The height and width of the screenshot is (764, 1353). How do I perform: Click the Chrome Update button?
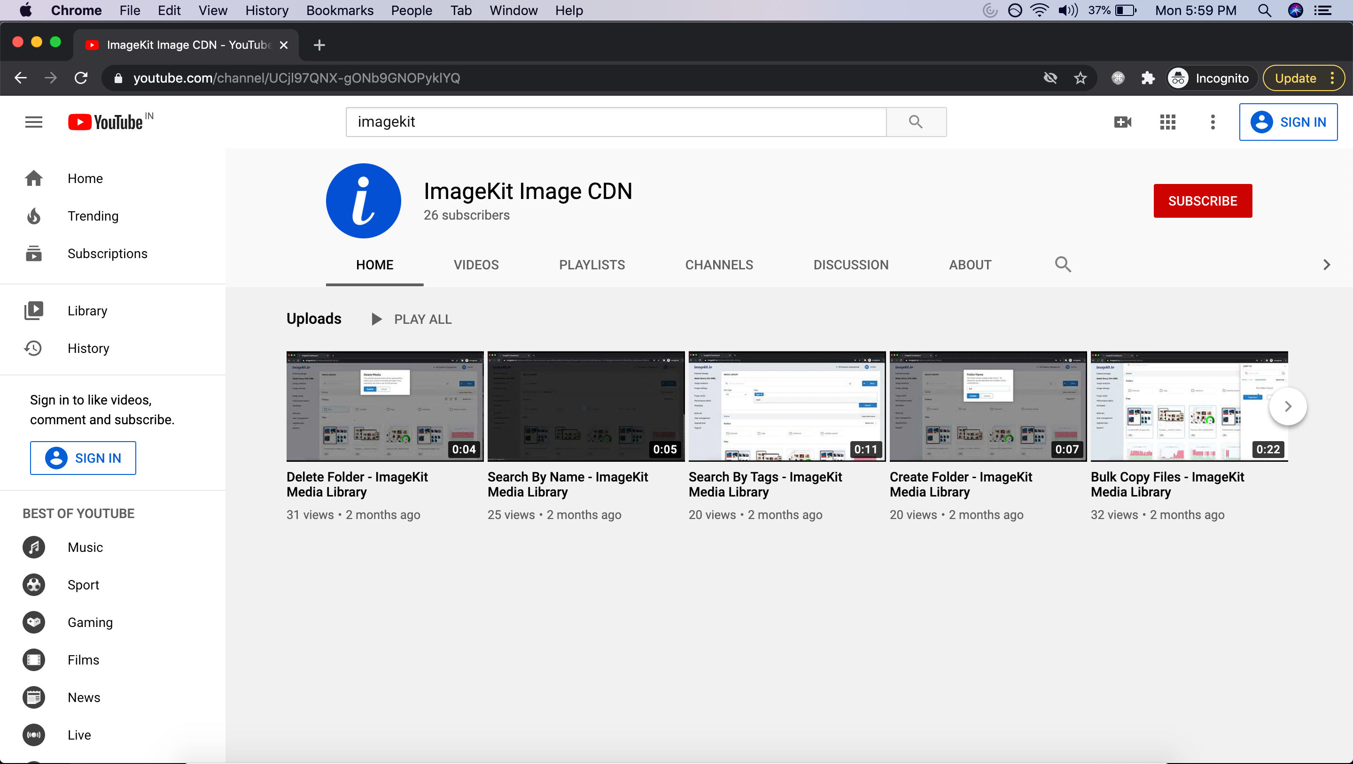click(1303, 78)
